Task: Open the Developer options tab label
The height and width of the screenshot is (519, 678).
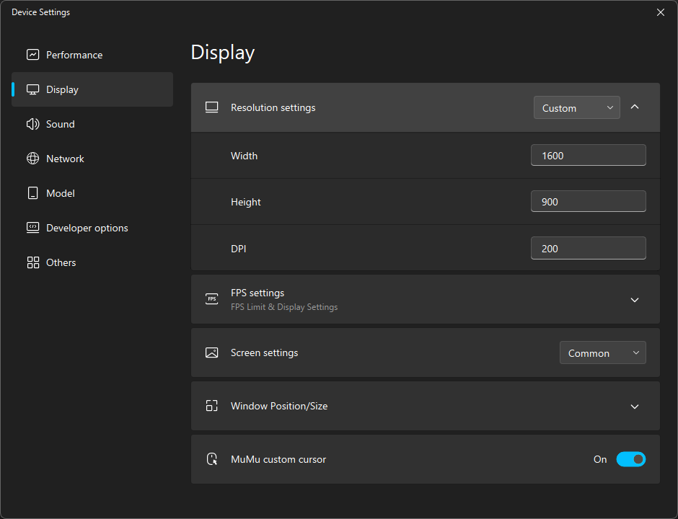Action: [x=87, y=228]
